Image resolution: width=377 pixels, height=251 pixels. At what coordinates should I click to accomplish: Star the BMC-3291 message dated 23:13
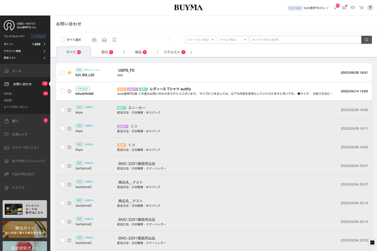click(69, 222)
